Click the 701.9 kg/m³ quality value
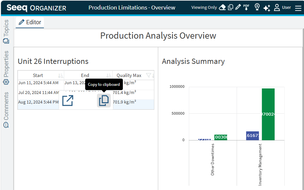This screenshot has height=190, width=304. coord(124,102)
